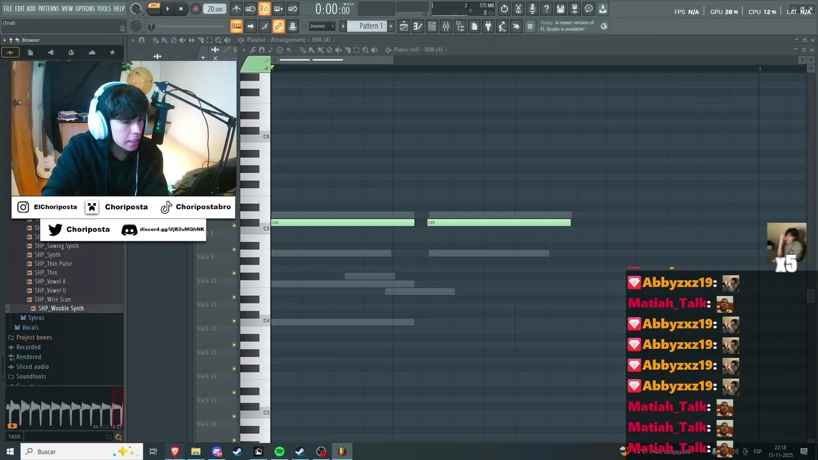This screenshot has width=818, height=460.
Task: Open the ADD menu
Action: click(x=31, y=9)
